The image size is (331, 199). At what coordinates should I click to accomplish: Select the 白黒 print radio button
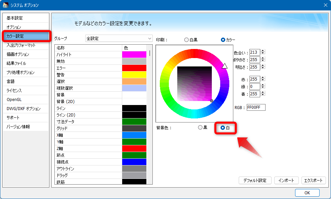click(191, 40)
